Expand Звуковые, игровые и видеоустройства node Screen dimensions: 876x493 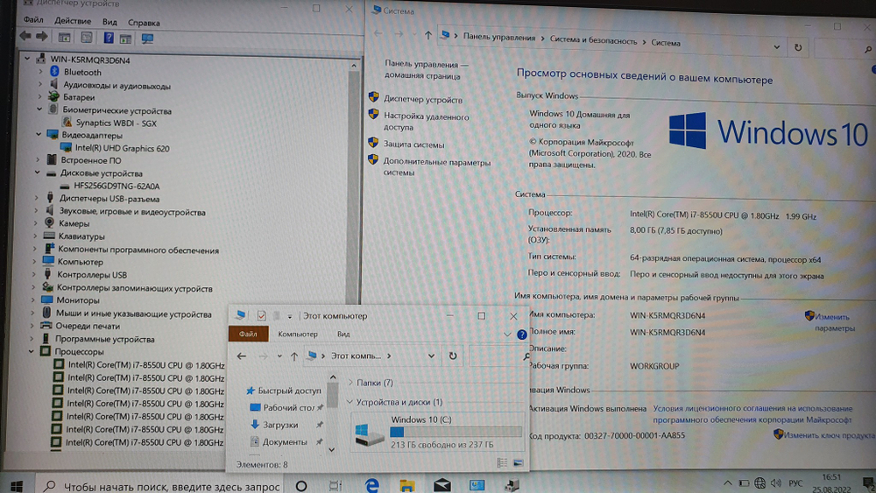[36, 210]
